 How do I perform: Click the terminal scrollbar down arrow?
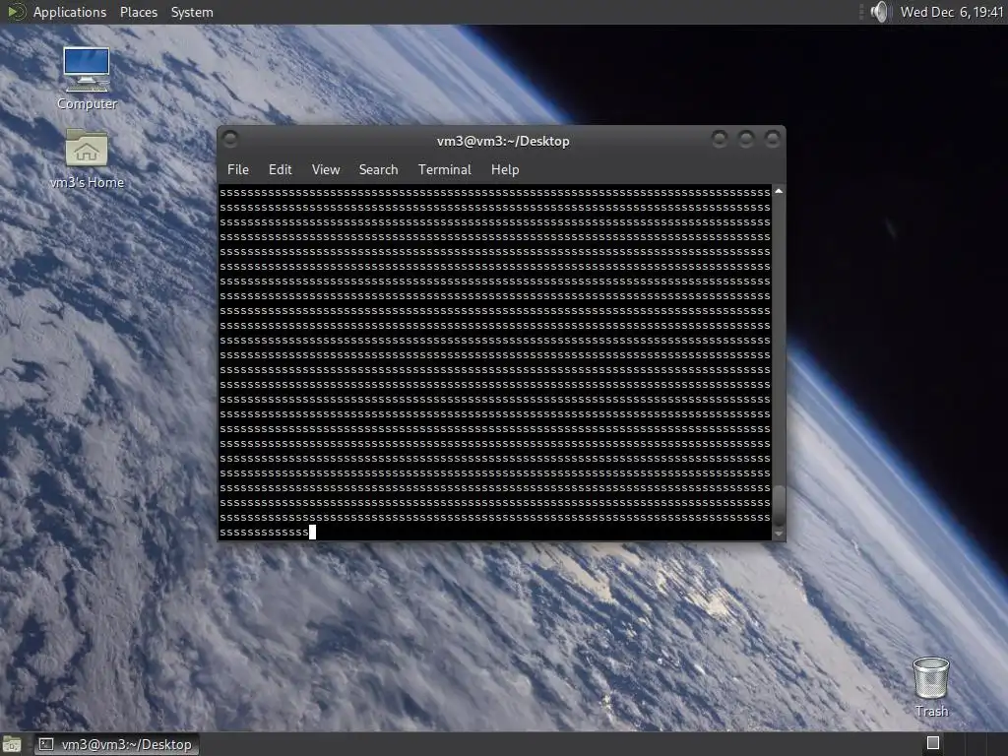(779, 534)
